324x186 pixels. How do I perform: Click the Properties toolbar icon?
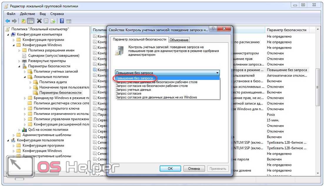click(x=46, y=21)
